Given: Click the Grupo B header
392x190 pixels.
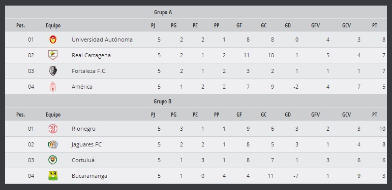Looking at the screenshot, I should 163,102.
